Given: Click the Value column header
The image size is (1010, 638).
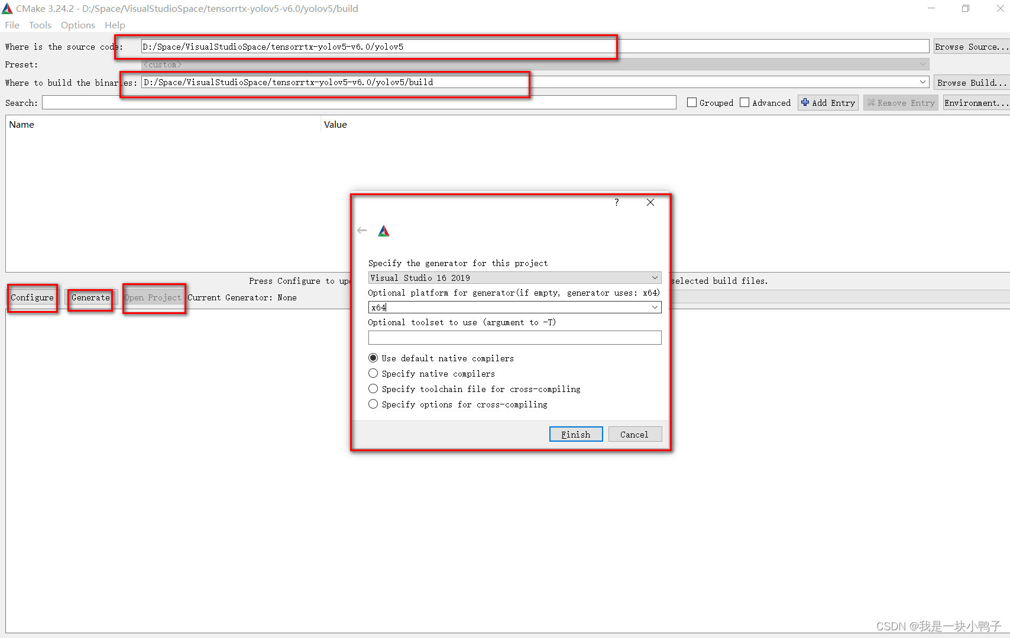Looking at the screenshot, I should [x=335, y=125].
